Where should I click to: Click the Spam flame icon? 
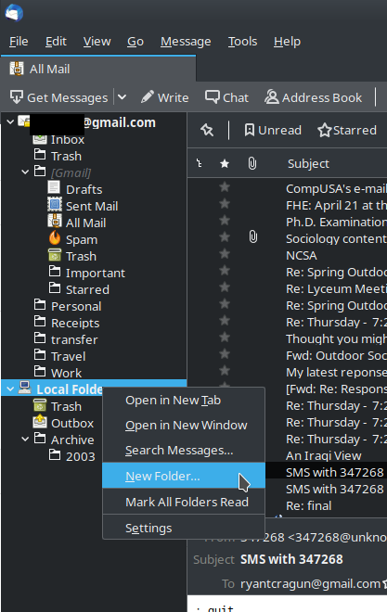click(x=55, y=237)
